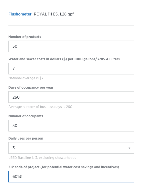Click the National average is $7 hint

coord(26,78)
